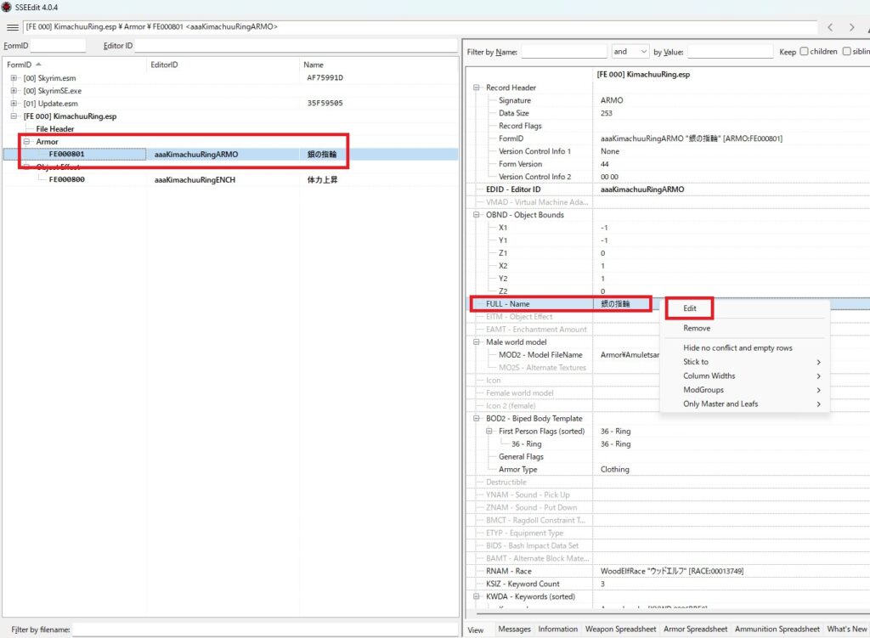Open the and/or filter dropdown
Screen dimensions: 870x638
click(630, 52)
